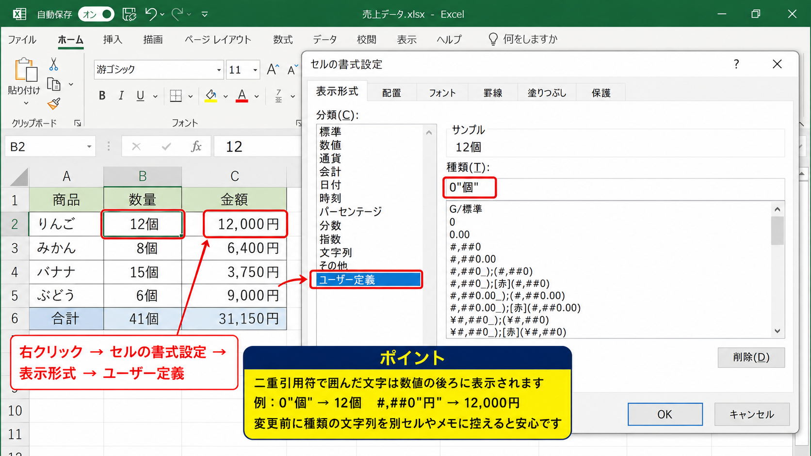The image size is (811, 456).
Task: Choose format G/標準 in type list
Action: point(466,209)
